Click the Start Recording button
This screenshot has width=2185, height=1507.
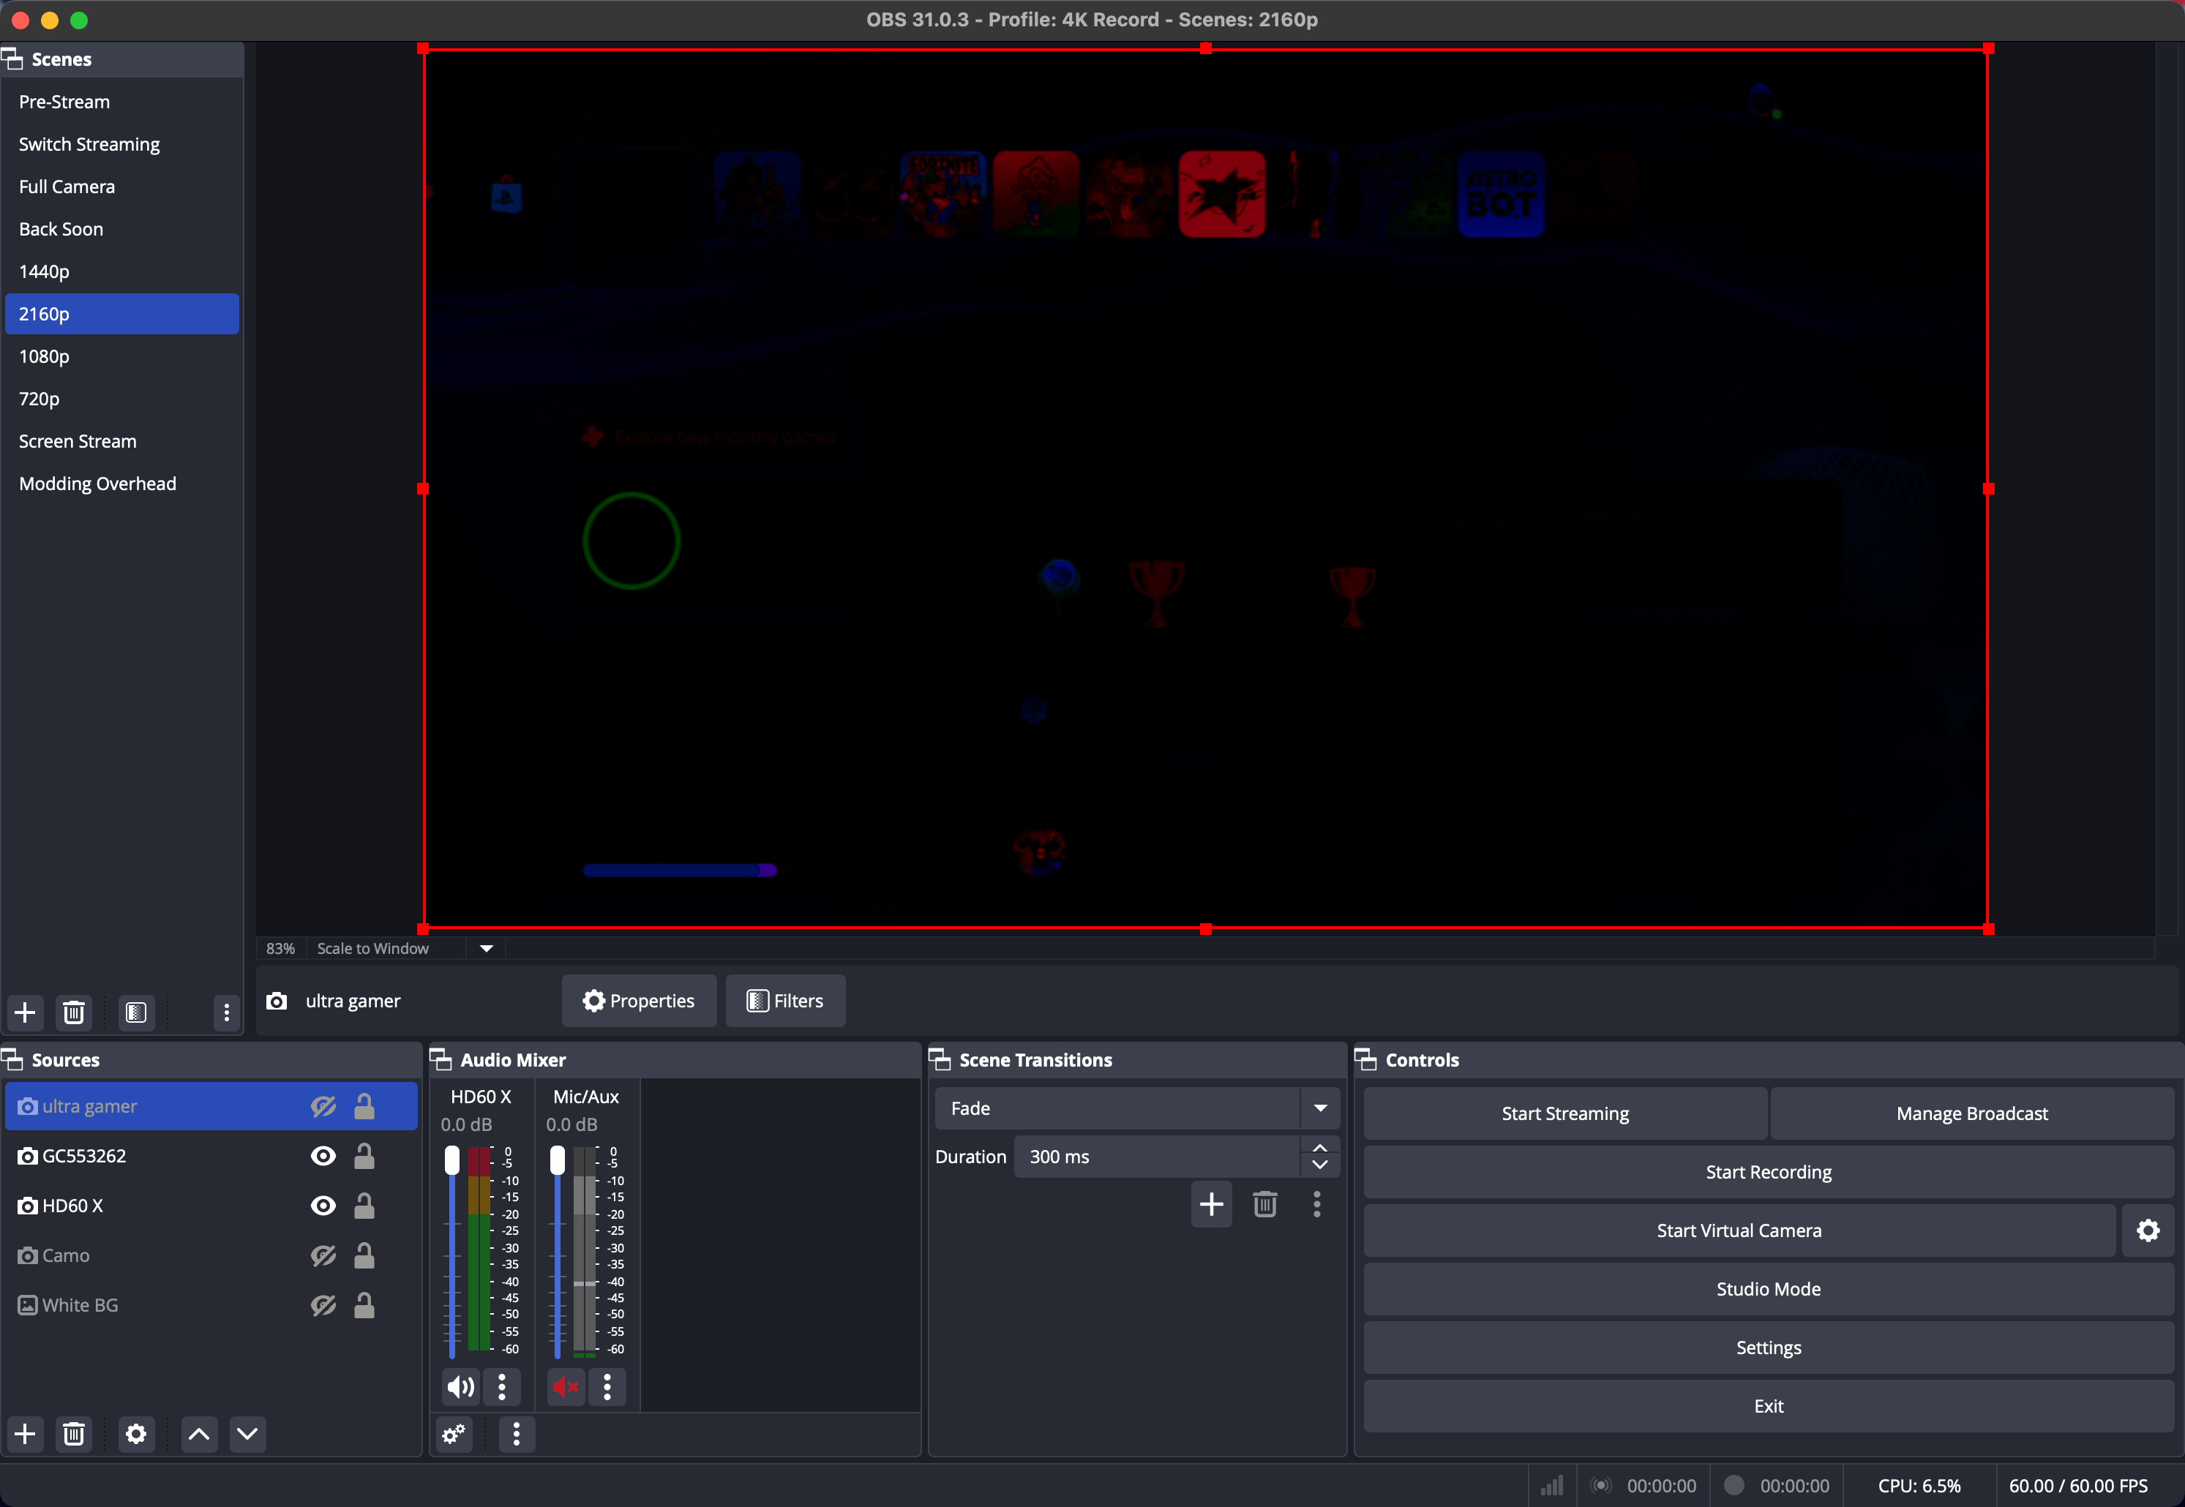click(1768, 1172)
